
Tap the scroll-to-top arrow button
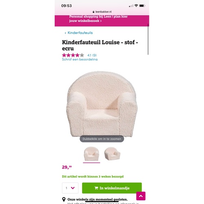point(141,196)
